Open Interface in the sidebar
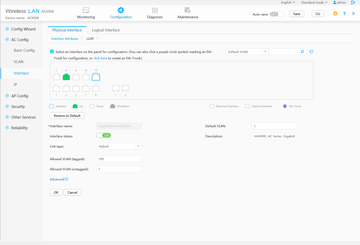The height and width of the screenshot is (245, 360). click(x=21, y=73)
